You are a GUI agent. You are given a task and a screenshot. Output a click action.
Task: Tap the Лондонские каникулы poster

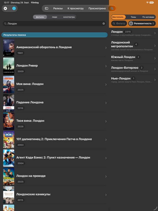[x=9, y=195]
